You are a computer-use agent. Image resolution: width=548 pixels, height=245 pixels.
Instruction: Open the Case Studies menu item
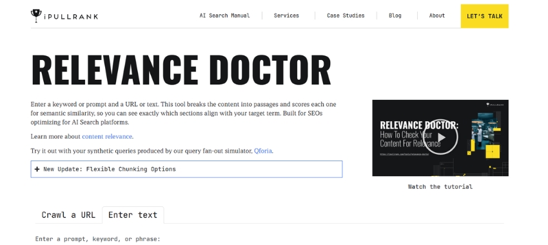pyautogui.click(x=346, y=15)
